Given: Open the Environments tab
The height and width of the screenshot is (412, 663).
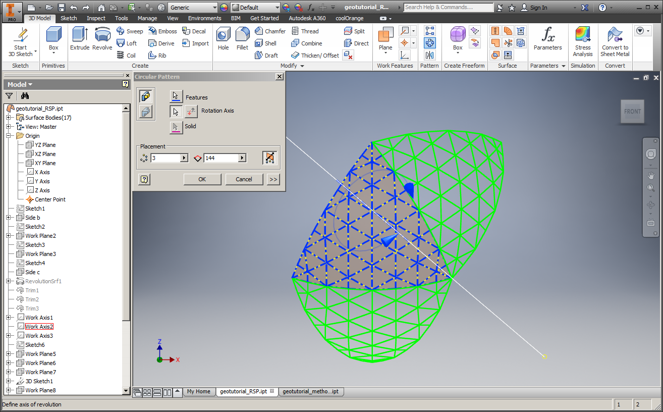Looking at the screenshot, I should (205, 18).
